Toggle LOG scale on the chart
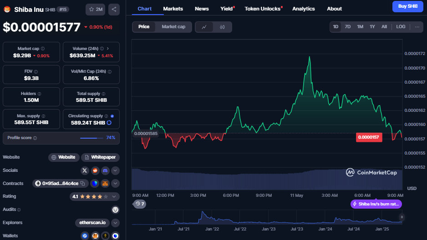The image size is (427, 240). pos(401,27)
